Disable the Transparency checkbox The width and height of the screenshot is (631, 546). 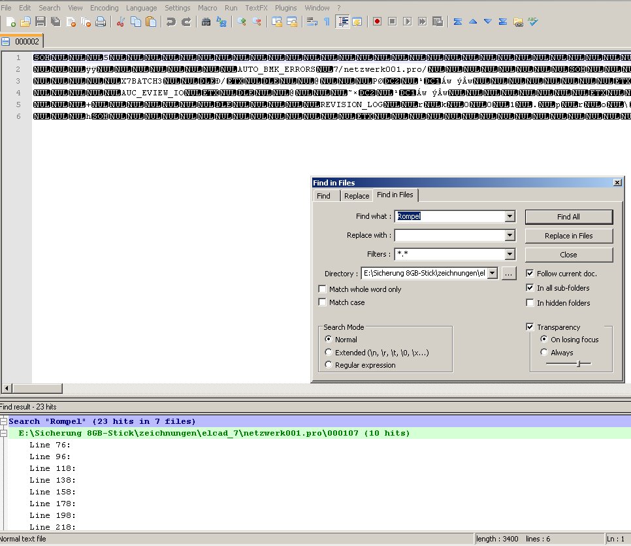click(x=530, y=327)
